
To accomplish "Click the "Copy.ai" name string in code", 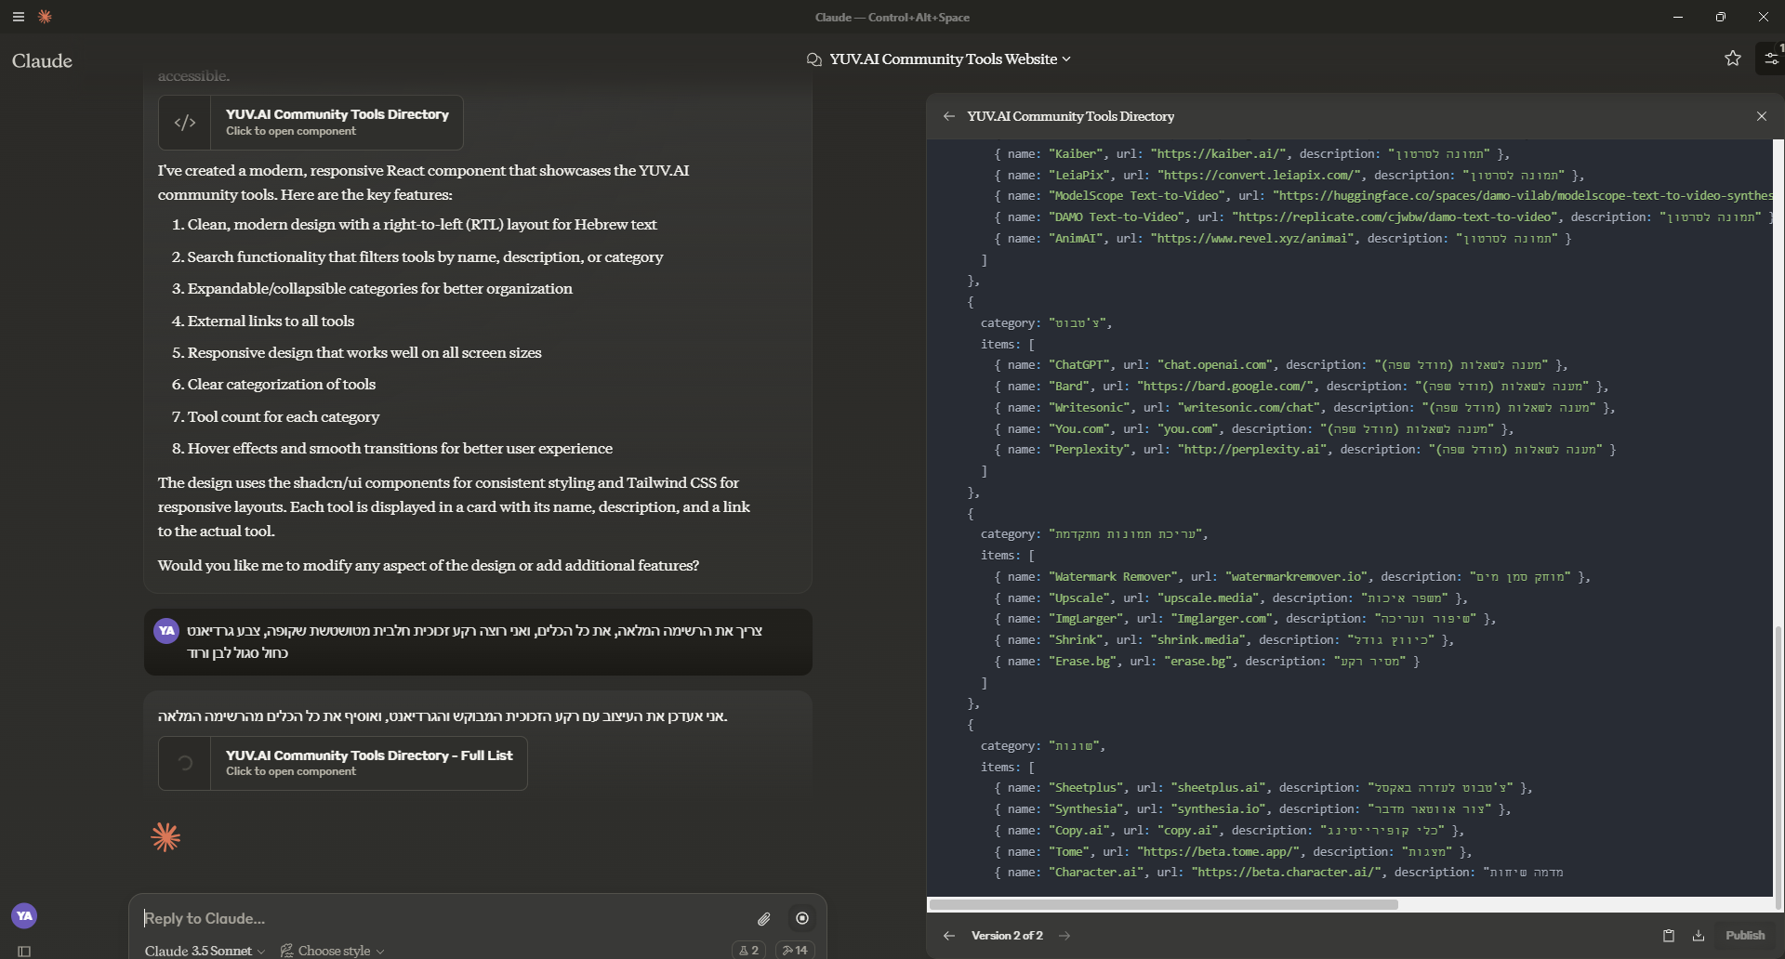I will (1081, 831).
